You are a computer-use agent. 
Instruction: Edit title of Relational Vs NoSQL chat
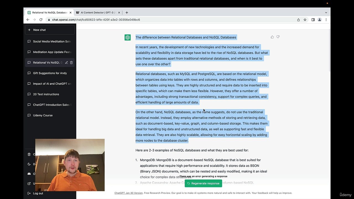click(x=66, y=63)
